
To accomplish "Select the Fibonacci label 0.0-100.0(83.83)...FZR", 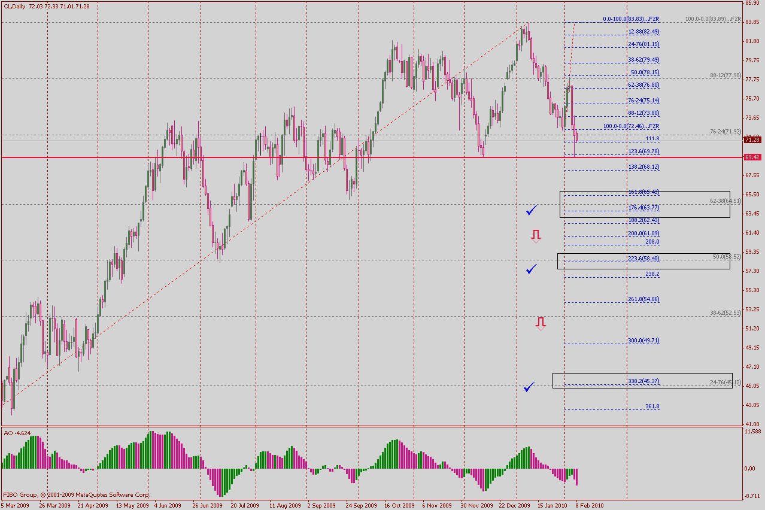I will (x=632, y=19).
